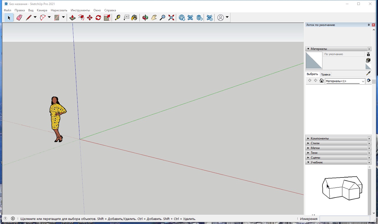Select the Paint Bucket tool
378x224 pixels.
(134, 18)
